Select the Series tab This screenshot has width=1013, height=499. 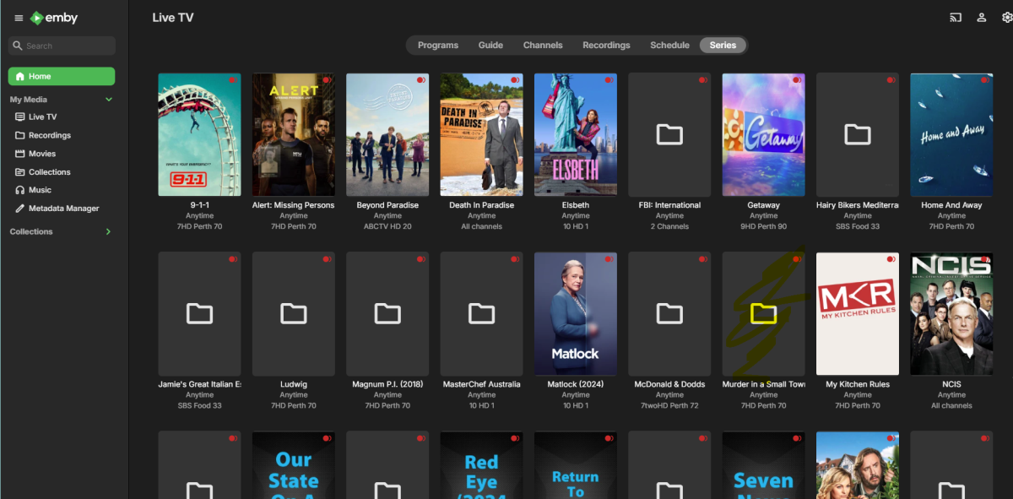pyautogui.click(x=723, y=46)
